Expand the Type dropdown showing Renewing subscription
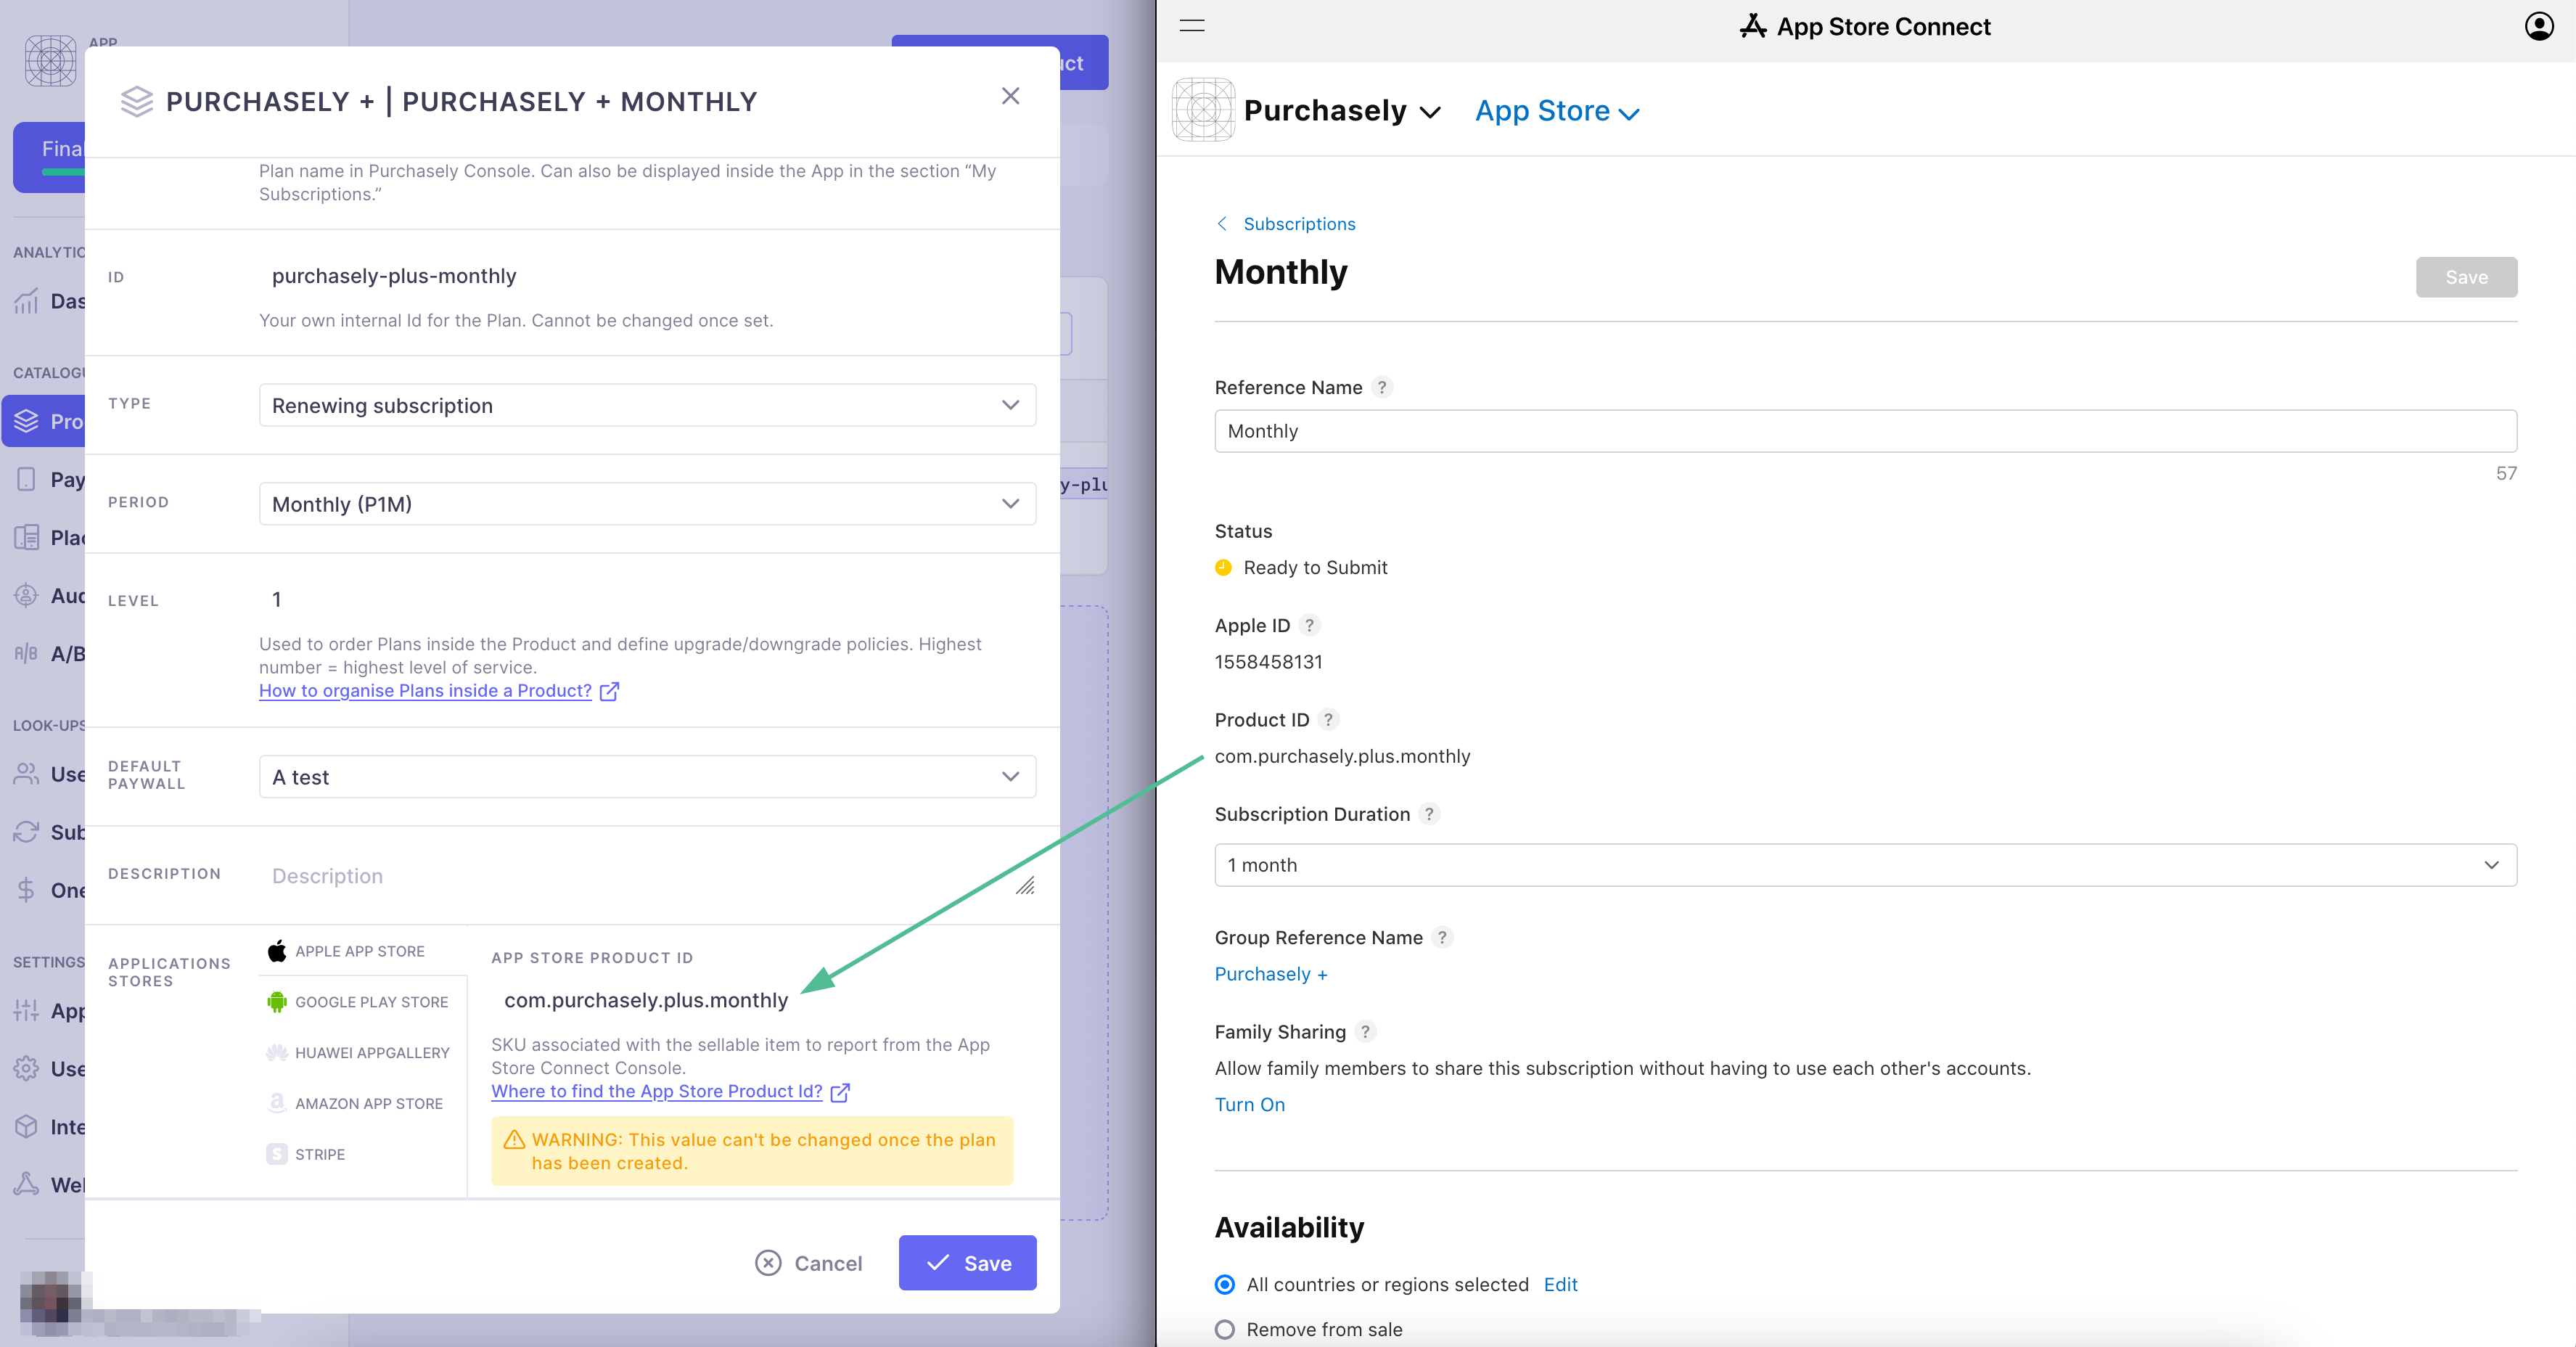2576x1347 pixels. point(647,405)
